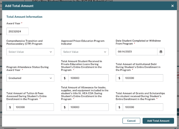The image size is (179, 129).
Task: Click dollar icon beside Grants and Scholarships field
Action: 119,107
